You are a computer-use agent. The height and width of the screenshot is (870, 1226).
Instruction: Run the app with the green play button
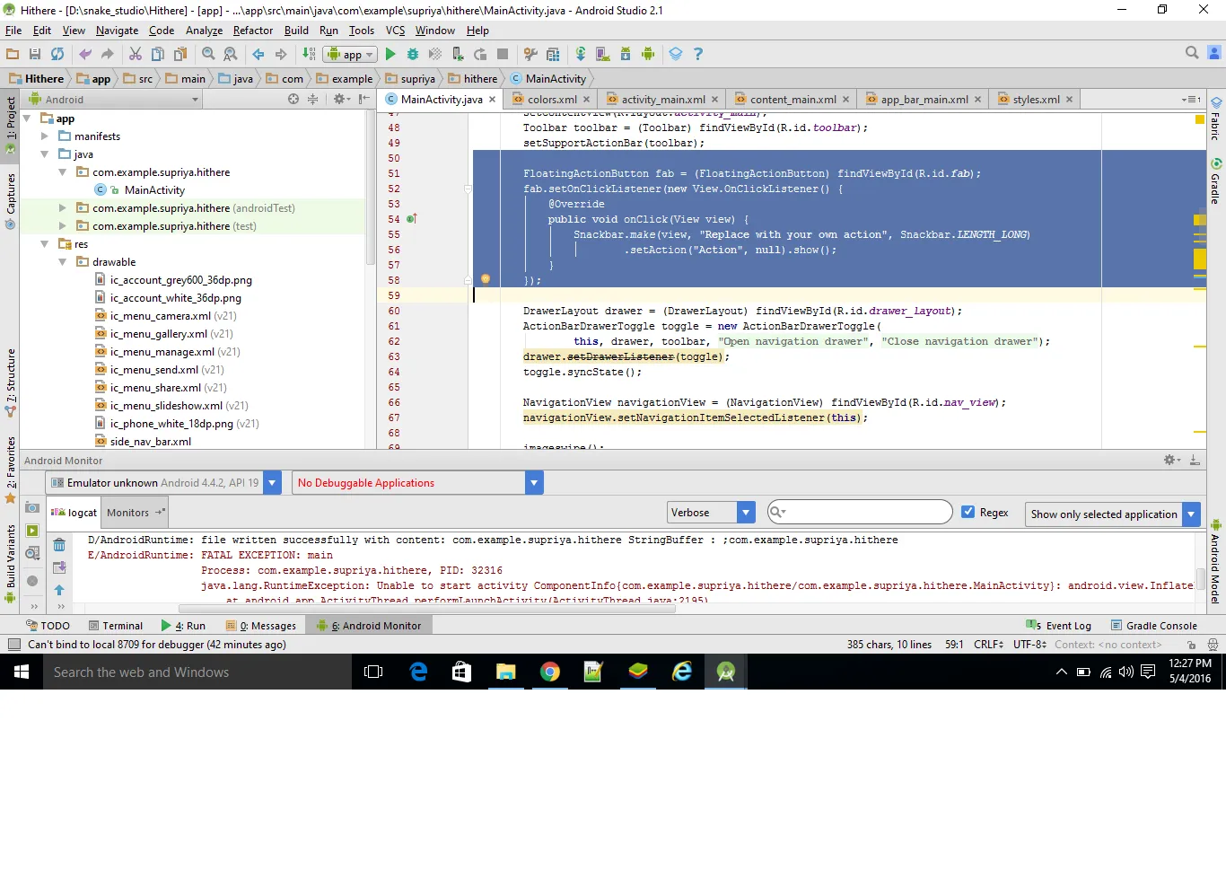click(x=390, y=54)
